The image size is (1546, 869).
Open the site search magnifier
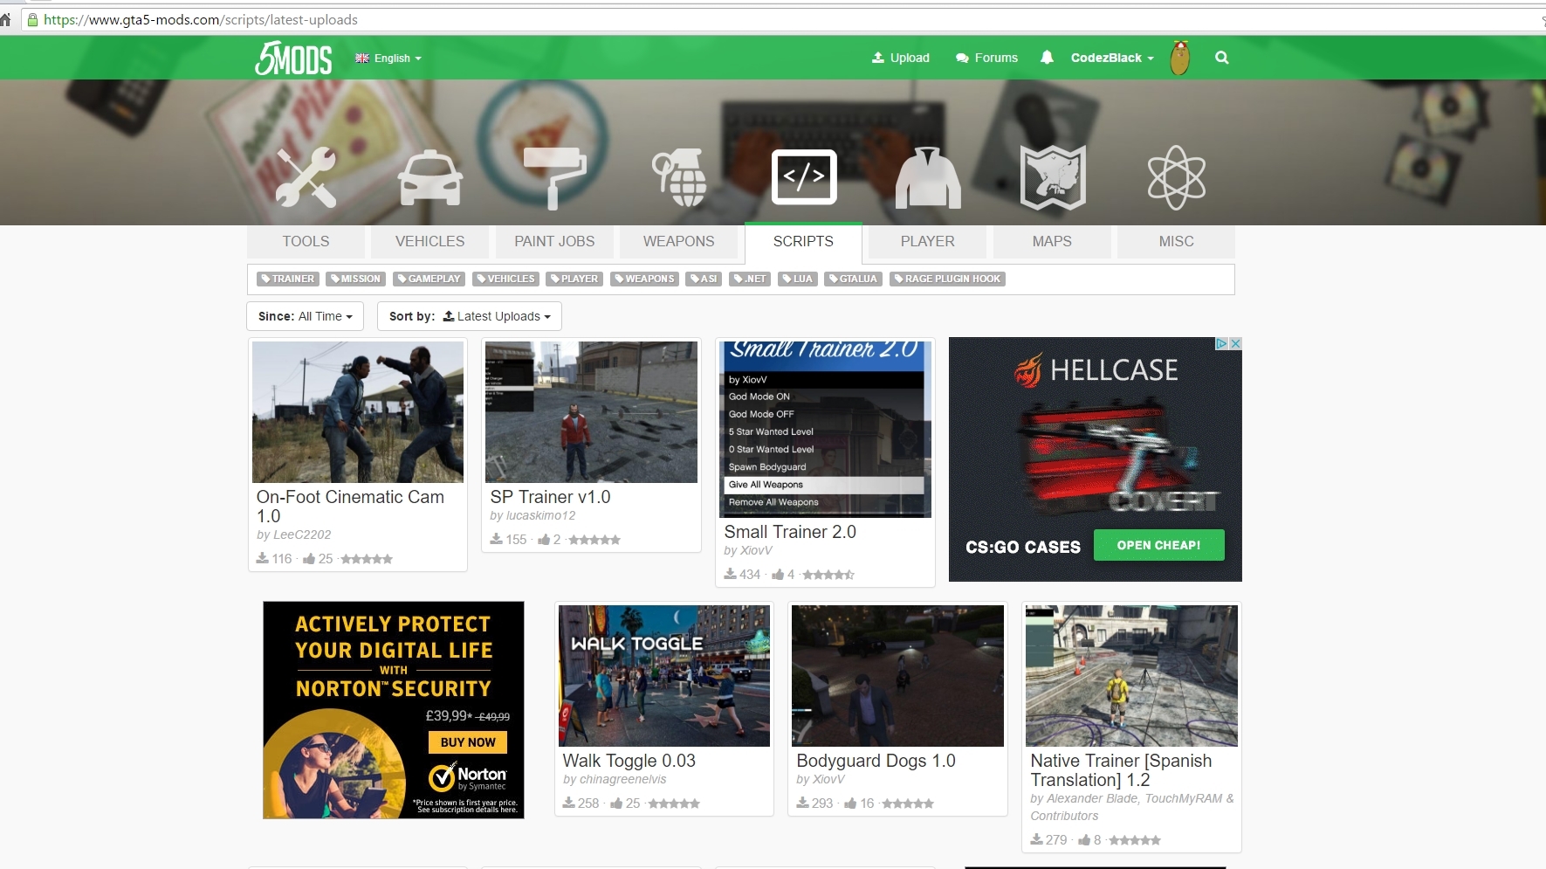point(1222,58)
